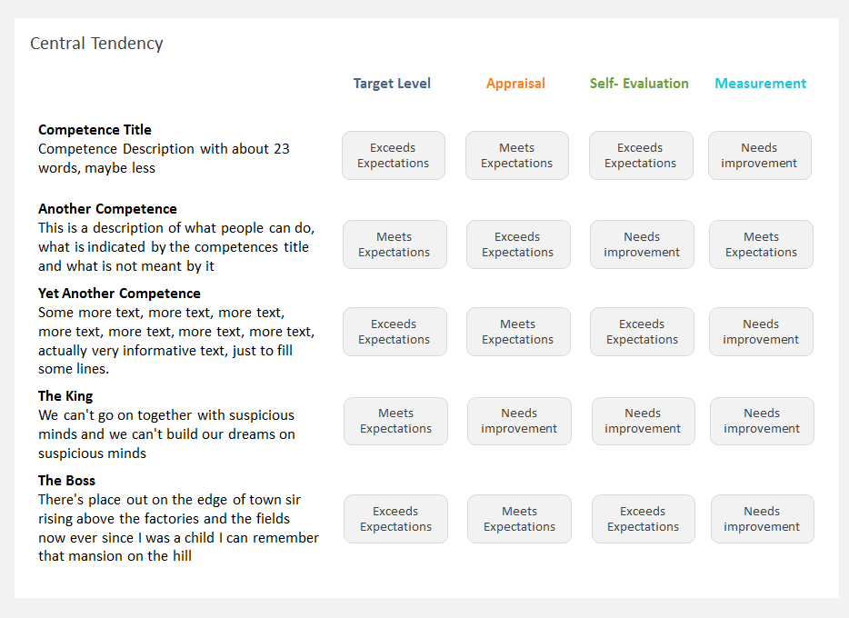The height and width of the screenshot is (618, 849).
Task: Select the cyan Measurement column header
Action: (x=760, y=84)
